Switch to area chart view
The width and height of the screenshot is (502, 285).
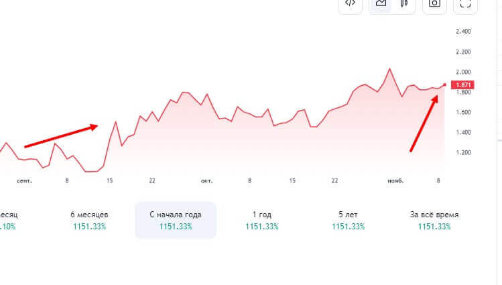[381, 4]
